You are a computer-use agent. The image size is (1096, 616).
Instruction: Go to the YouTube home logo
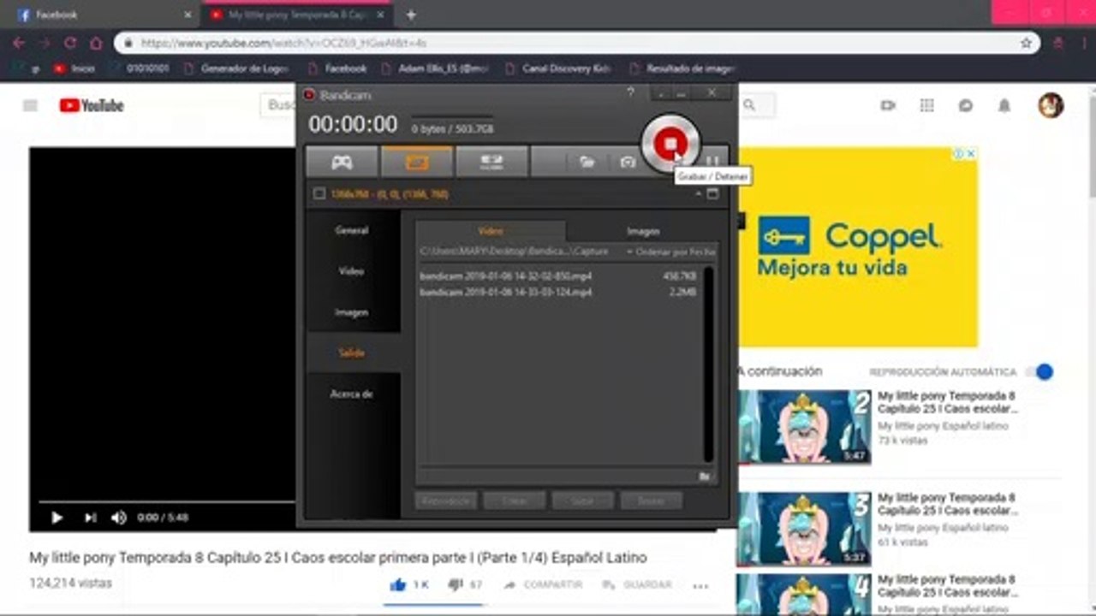[x=92, y=105]
